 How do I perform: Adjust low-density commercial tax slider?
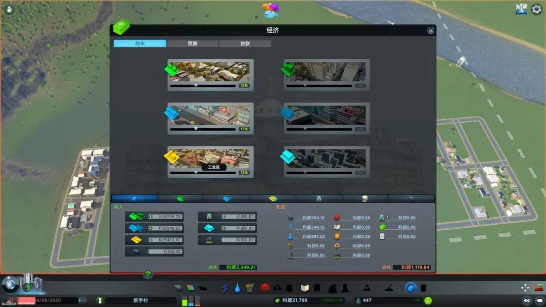click(203, 129)
